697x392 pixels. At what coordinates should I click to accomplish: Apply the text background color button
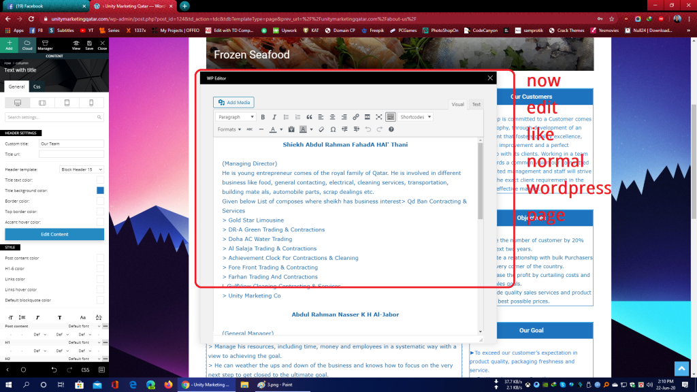pos(303,129)
